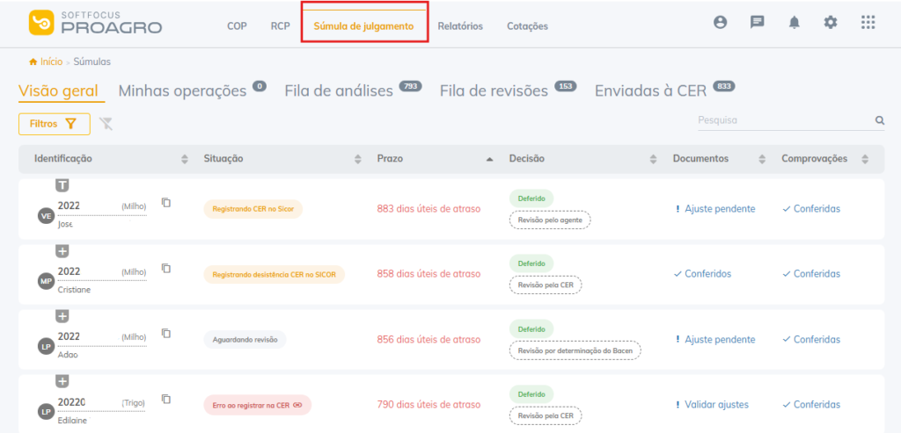Expand the Edilaine row plus icon
901x433 pixels.
(x=62, y=381)
